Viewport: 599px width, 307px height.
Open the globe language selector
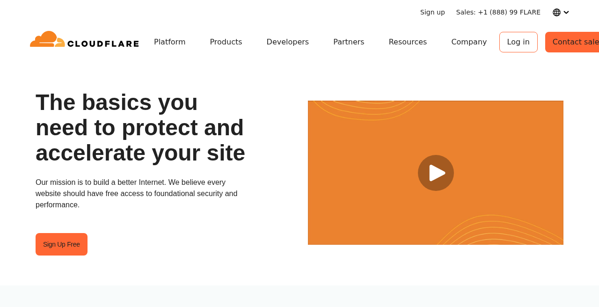coord(556,12)
